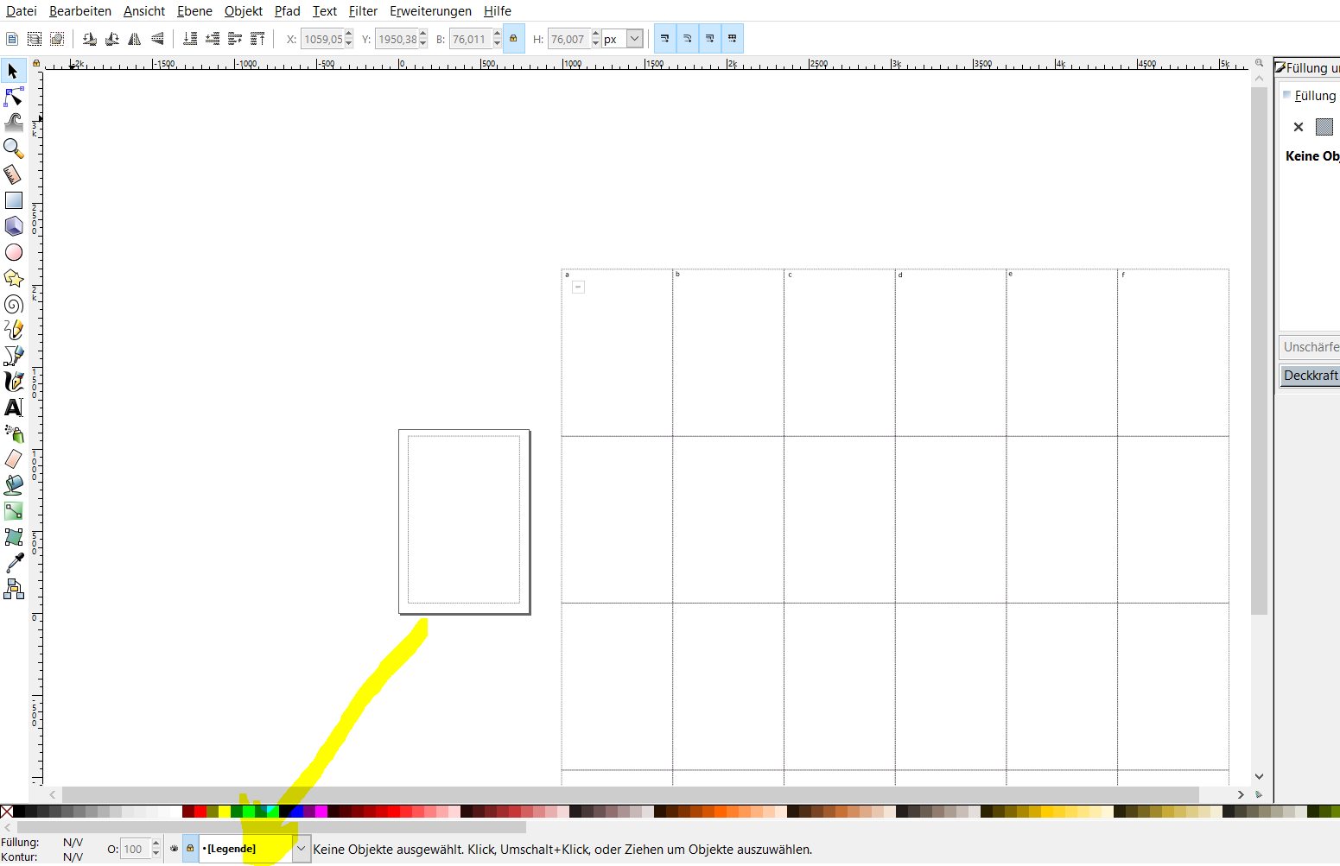
Task: Activate the Zoom magnifier tool
Action: [13, 149]
